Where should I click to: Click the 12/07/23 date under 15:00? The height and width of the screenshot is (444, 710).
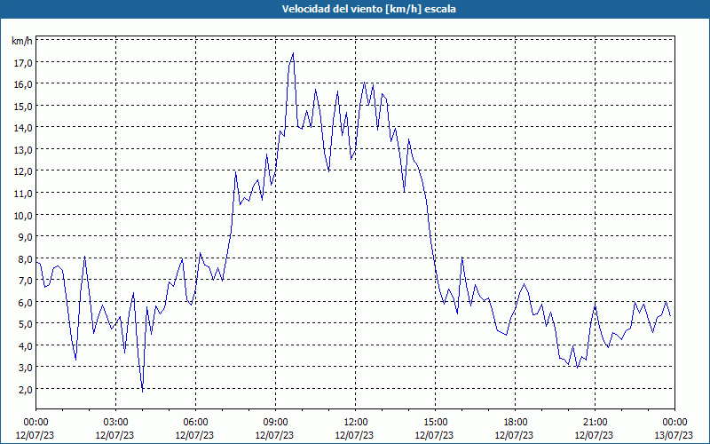coord(434,435)
